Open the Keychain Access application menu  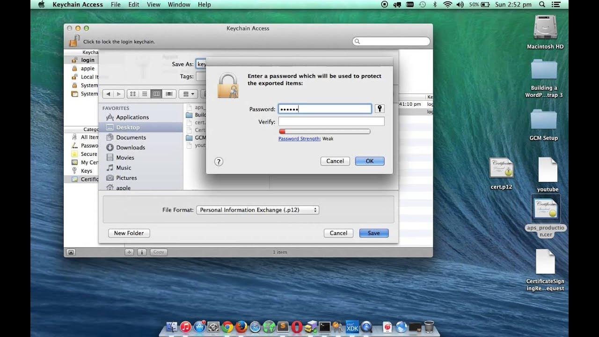tap(78, 5)
